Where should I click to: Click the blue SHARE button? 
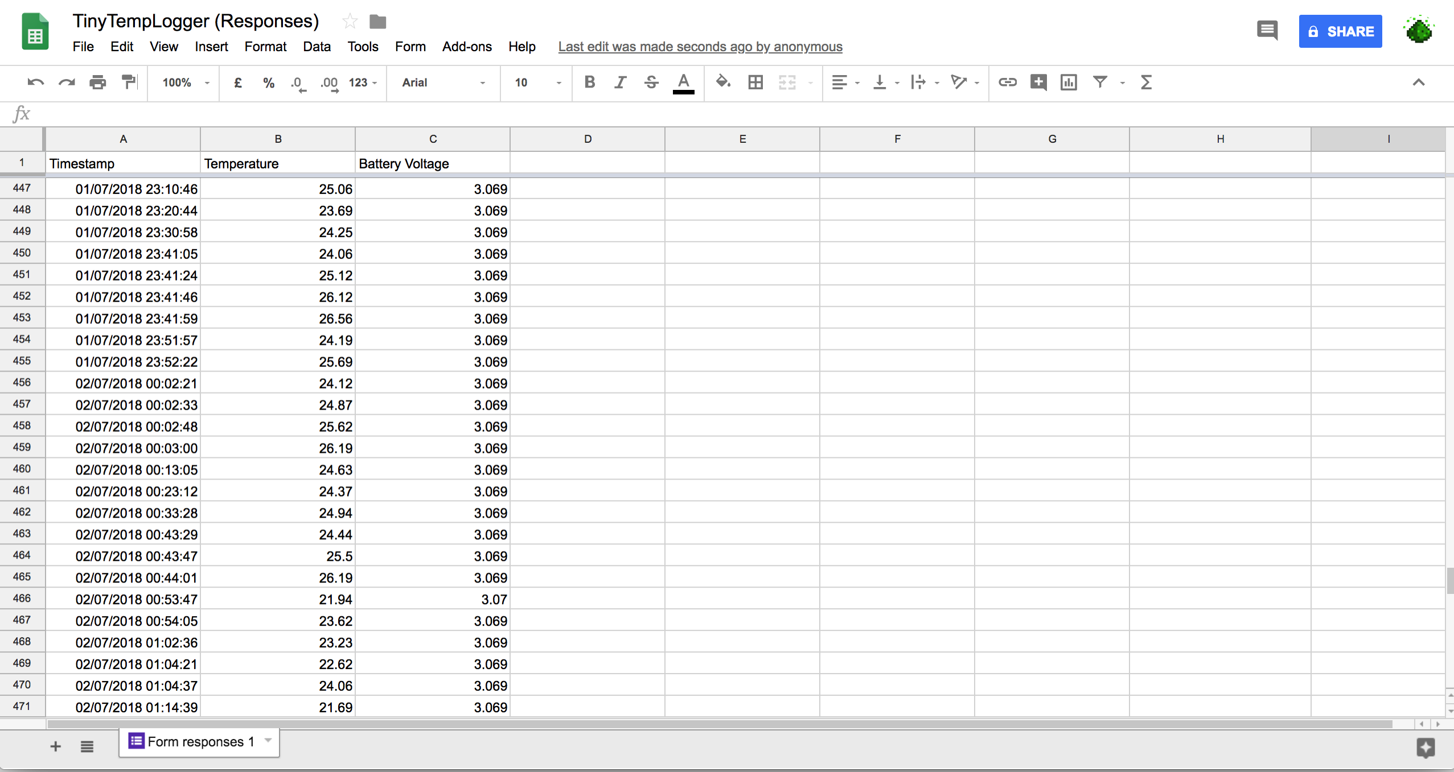(1340, 31)
